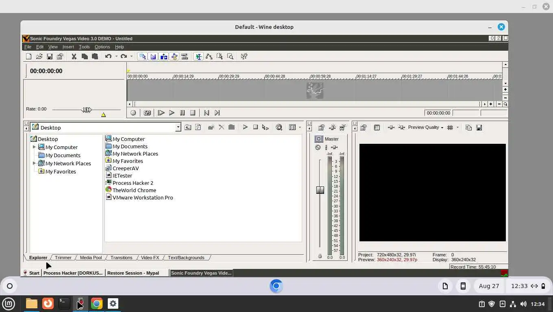Cut selection with the scissors icon

click(x=74, y=56)
